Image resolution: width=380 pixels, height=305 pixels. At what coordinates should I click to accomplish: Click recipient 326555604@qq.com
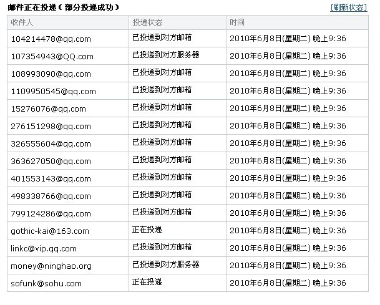pos(51,143)
